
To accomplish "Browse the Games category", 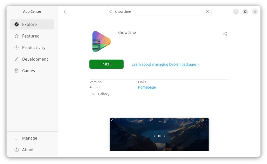I will [x=28, y=71].
